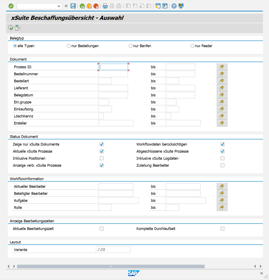
Task: Select the 'nur Bestellungen' radio button
Action: point(68,46)
